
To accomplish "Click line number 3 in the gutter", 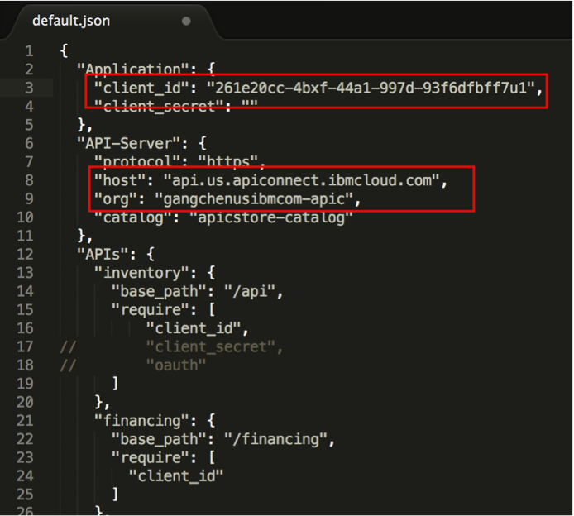I will 29,88.
